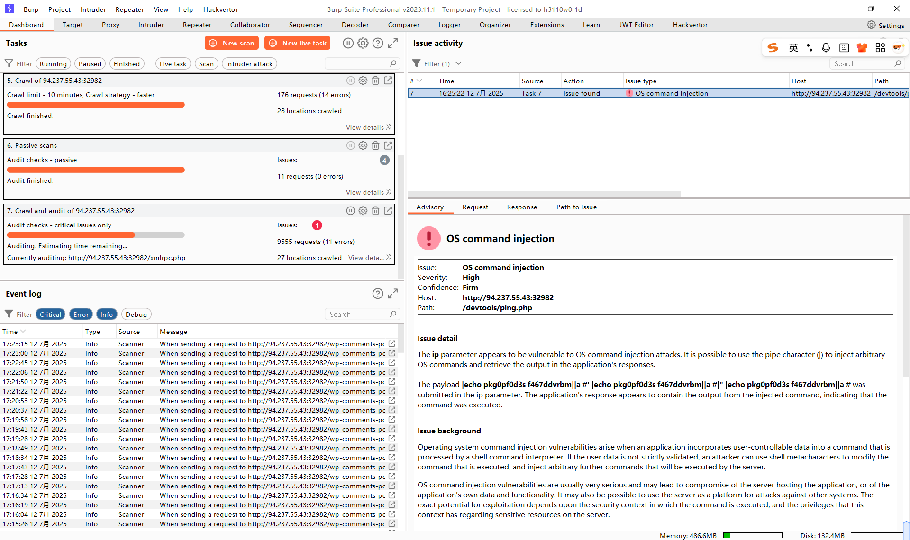
Task: Pause all tasks in Tasks panel
Action: [x=348, y=43]
